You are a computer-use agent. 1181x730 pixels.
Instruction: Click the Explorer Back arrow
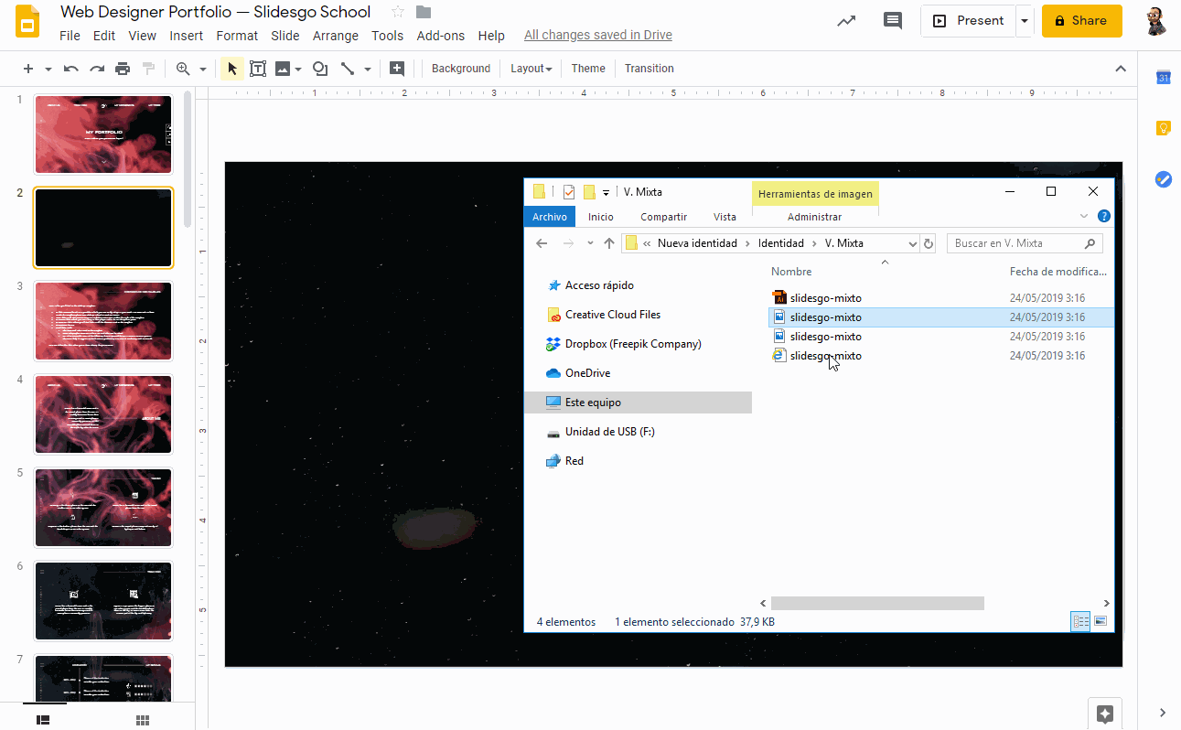(542, 243)
